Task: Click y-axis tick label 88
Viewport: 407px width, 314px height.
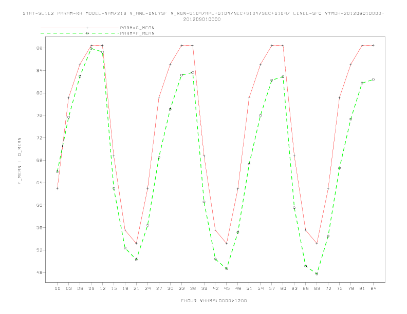Action: point(40,48)
